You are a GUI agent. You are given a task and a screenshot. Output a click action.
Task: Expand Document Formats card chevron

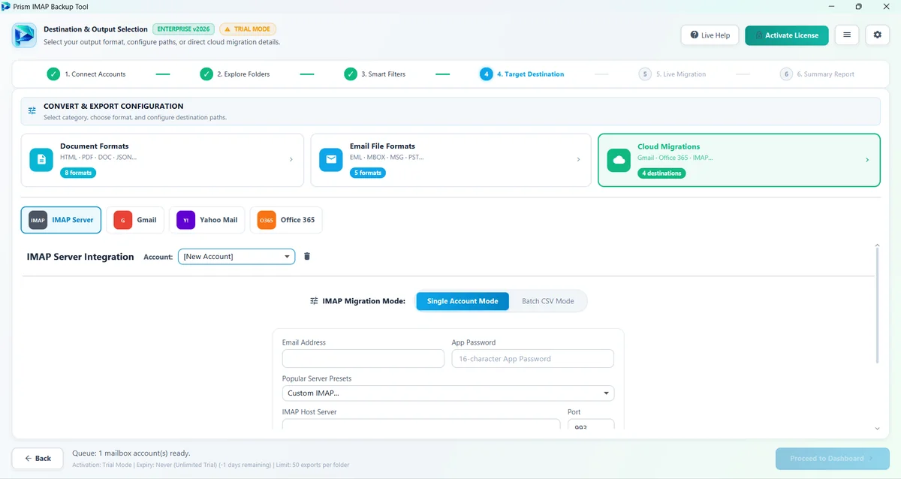[x=291, y=160]
